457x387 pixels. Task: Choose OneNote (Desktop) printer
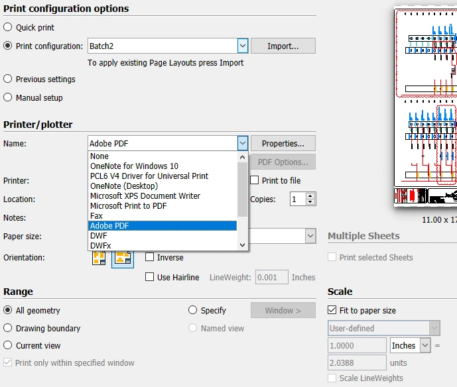pyautogui.click(x=162, y=186)
